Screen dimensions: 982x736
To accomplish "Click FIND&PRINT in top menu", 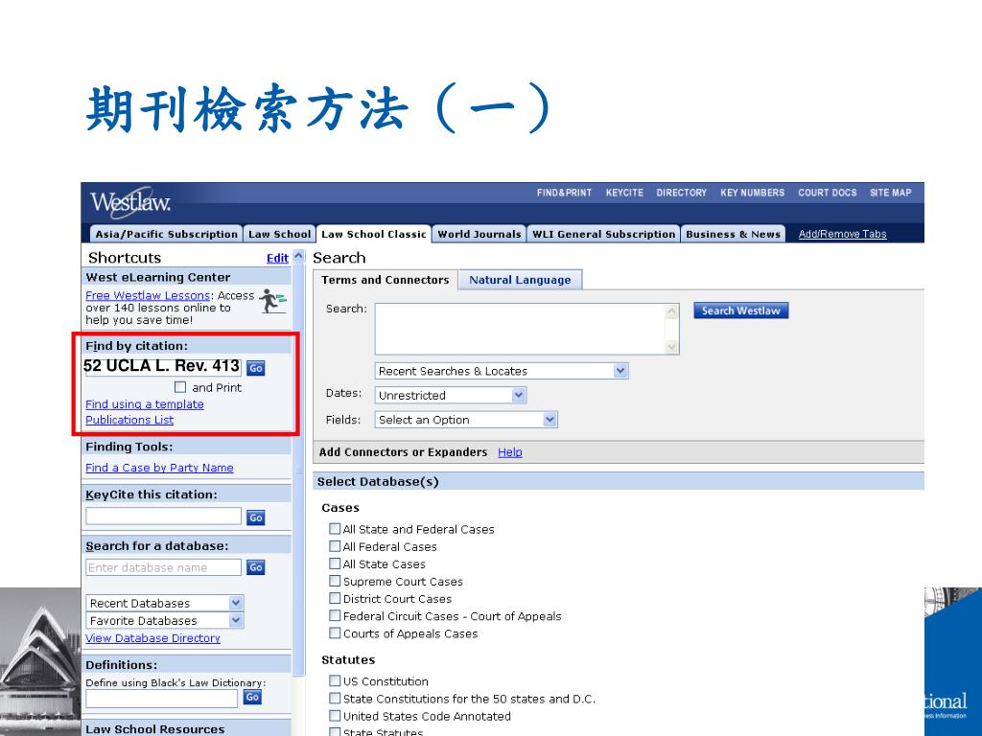I will click(x=564, y=193).
